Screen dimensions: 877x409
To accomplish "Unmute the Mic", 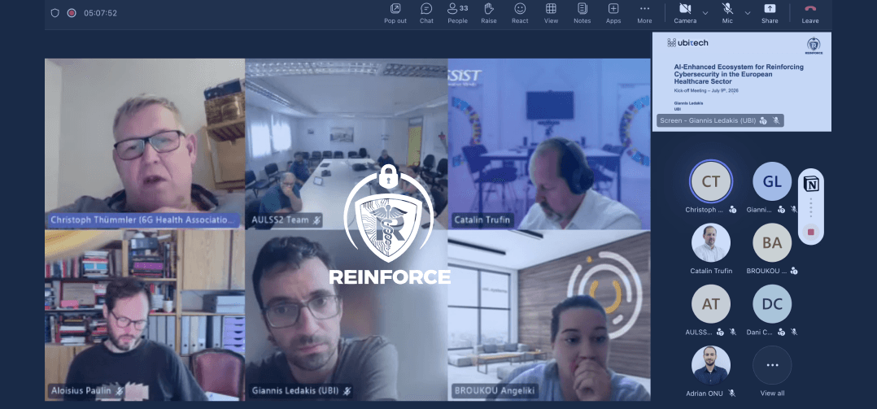I will [727, 13].
